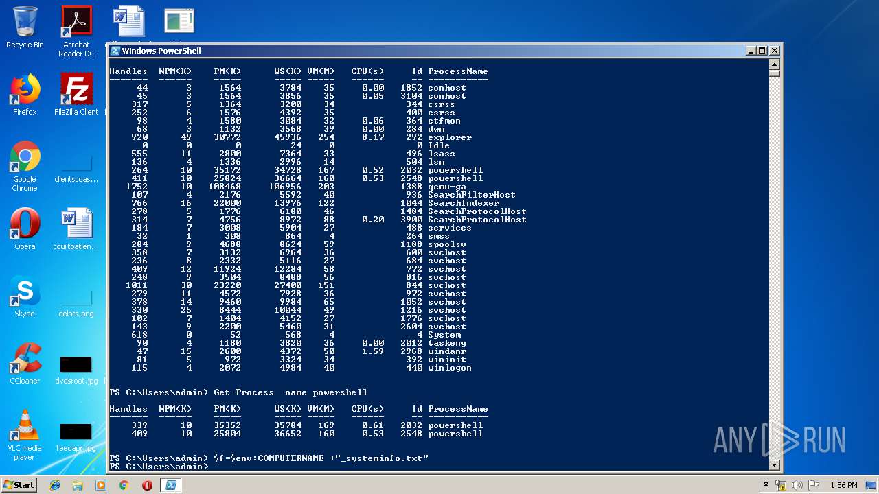This screenshot has width=879, height=494.
Task: Click the ctfmon process name
Action: 444,121
